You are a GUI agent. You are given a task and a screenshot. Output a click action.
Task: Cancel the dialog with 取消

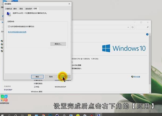point(51,77)
